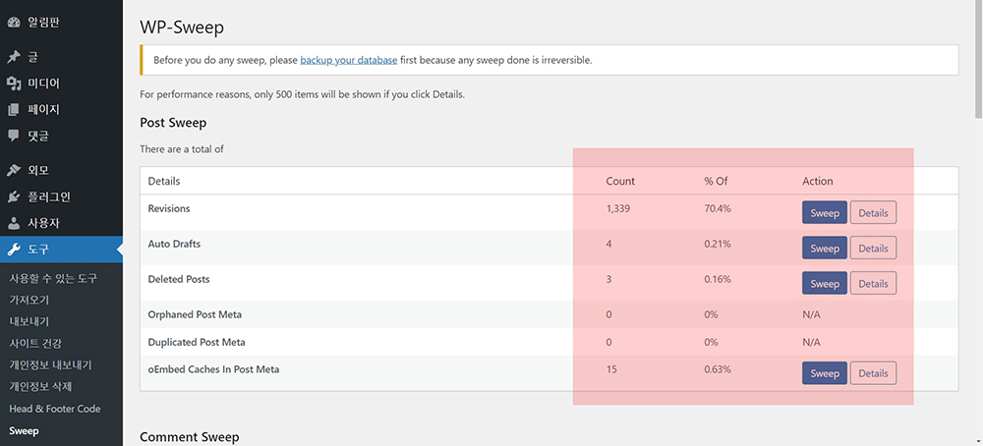The height and width of the screenshot is (446, 983).
Task: Click the paintbrush icon beside 외모
Action: [14, 170]
